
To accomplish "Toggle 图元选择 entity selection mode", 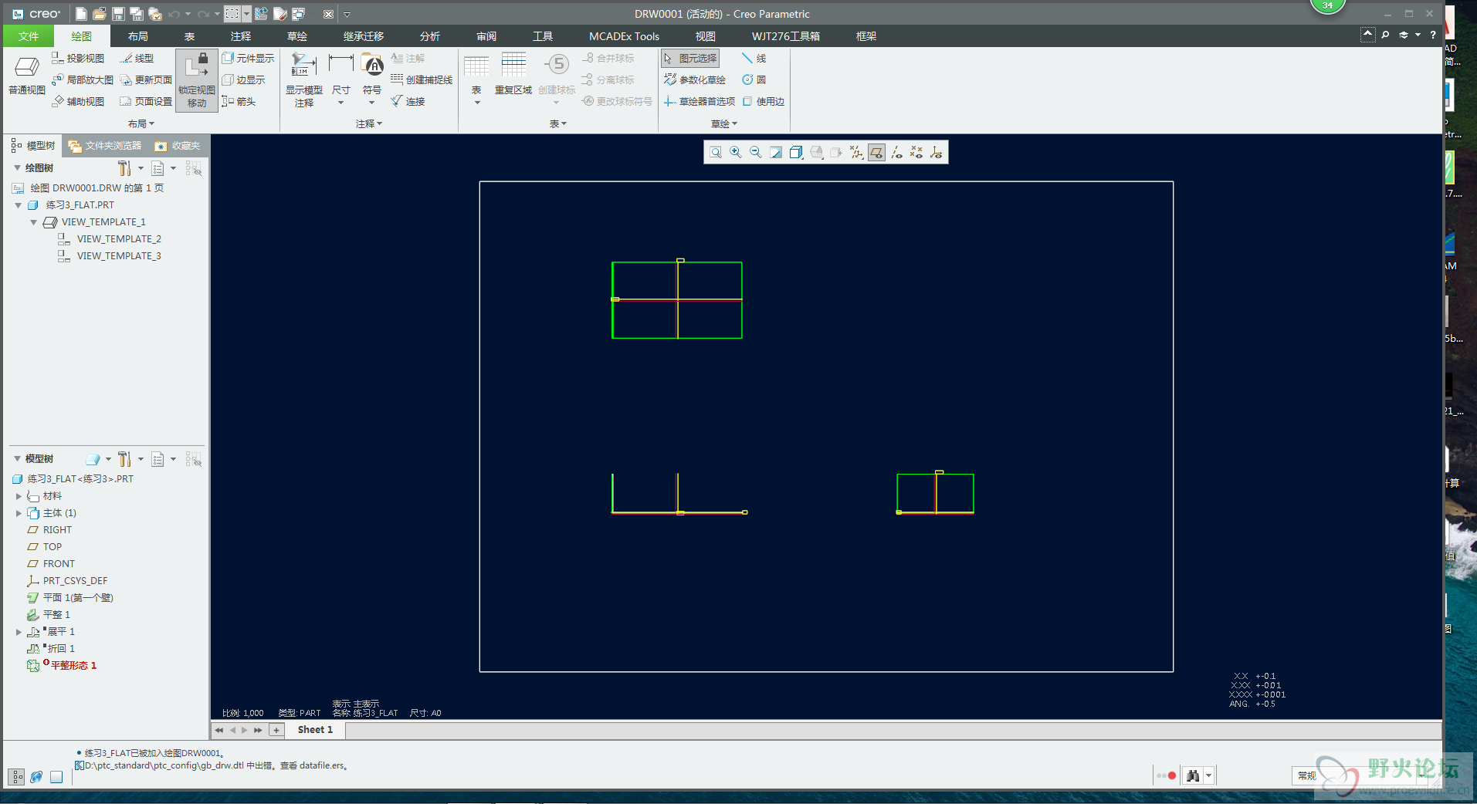I will coord(690,58).
